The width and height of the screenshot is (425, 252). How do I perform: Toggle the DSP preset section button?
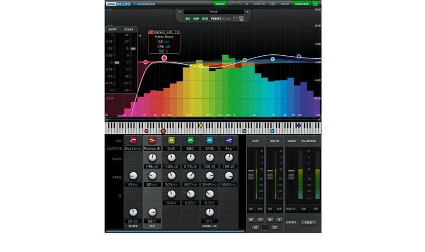coord(196,18)
